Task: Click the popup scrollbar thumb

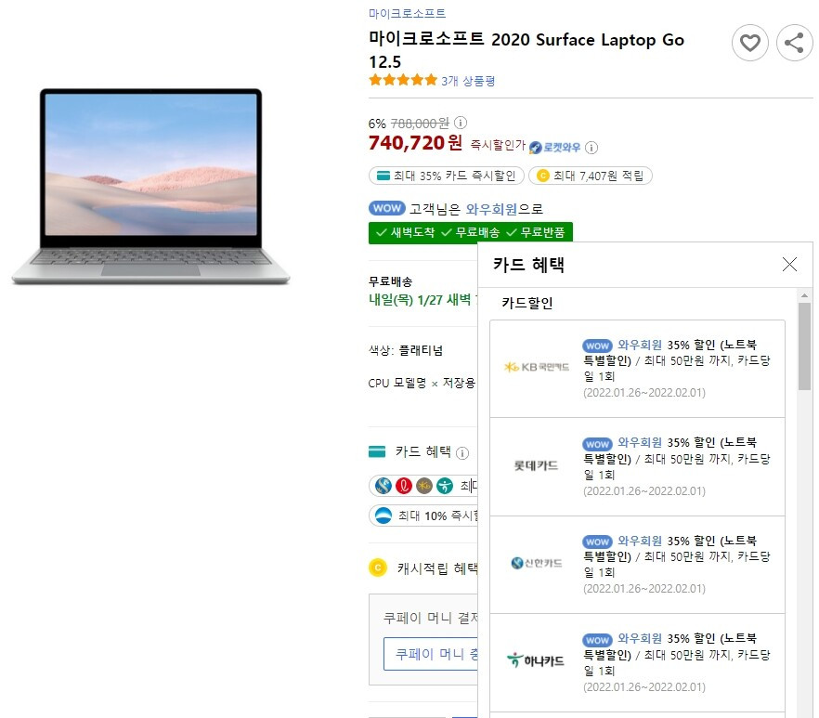Action: 804,346
